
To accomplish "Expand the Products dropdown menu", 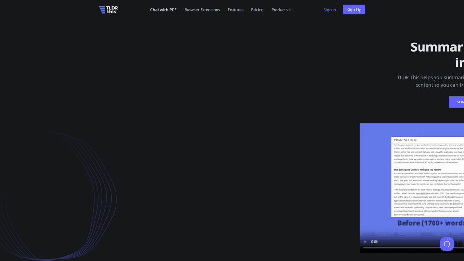I will coord(281,10).
